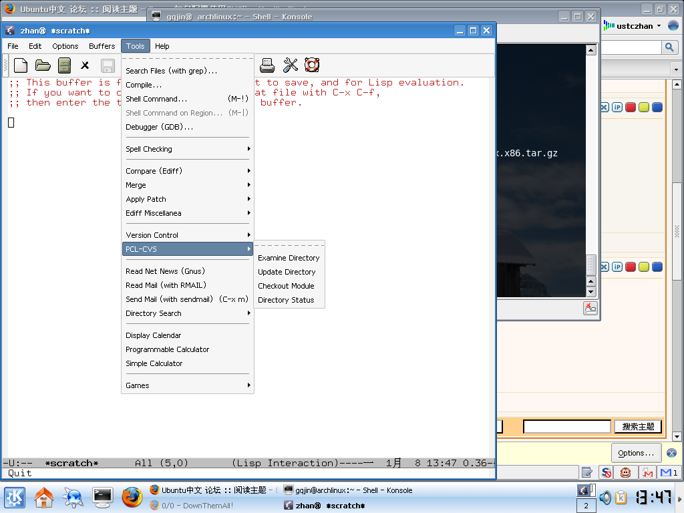Image resolution: width=684 pixels, height=513 pixels.
Task: Select Examine Directory from PCL-CVS submenu
Action: pos(289,259)
